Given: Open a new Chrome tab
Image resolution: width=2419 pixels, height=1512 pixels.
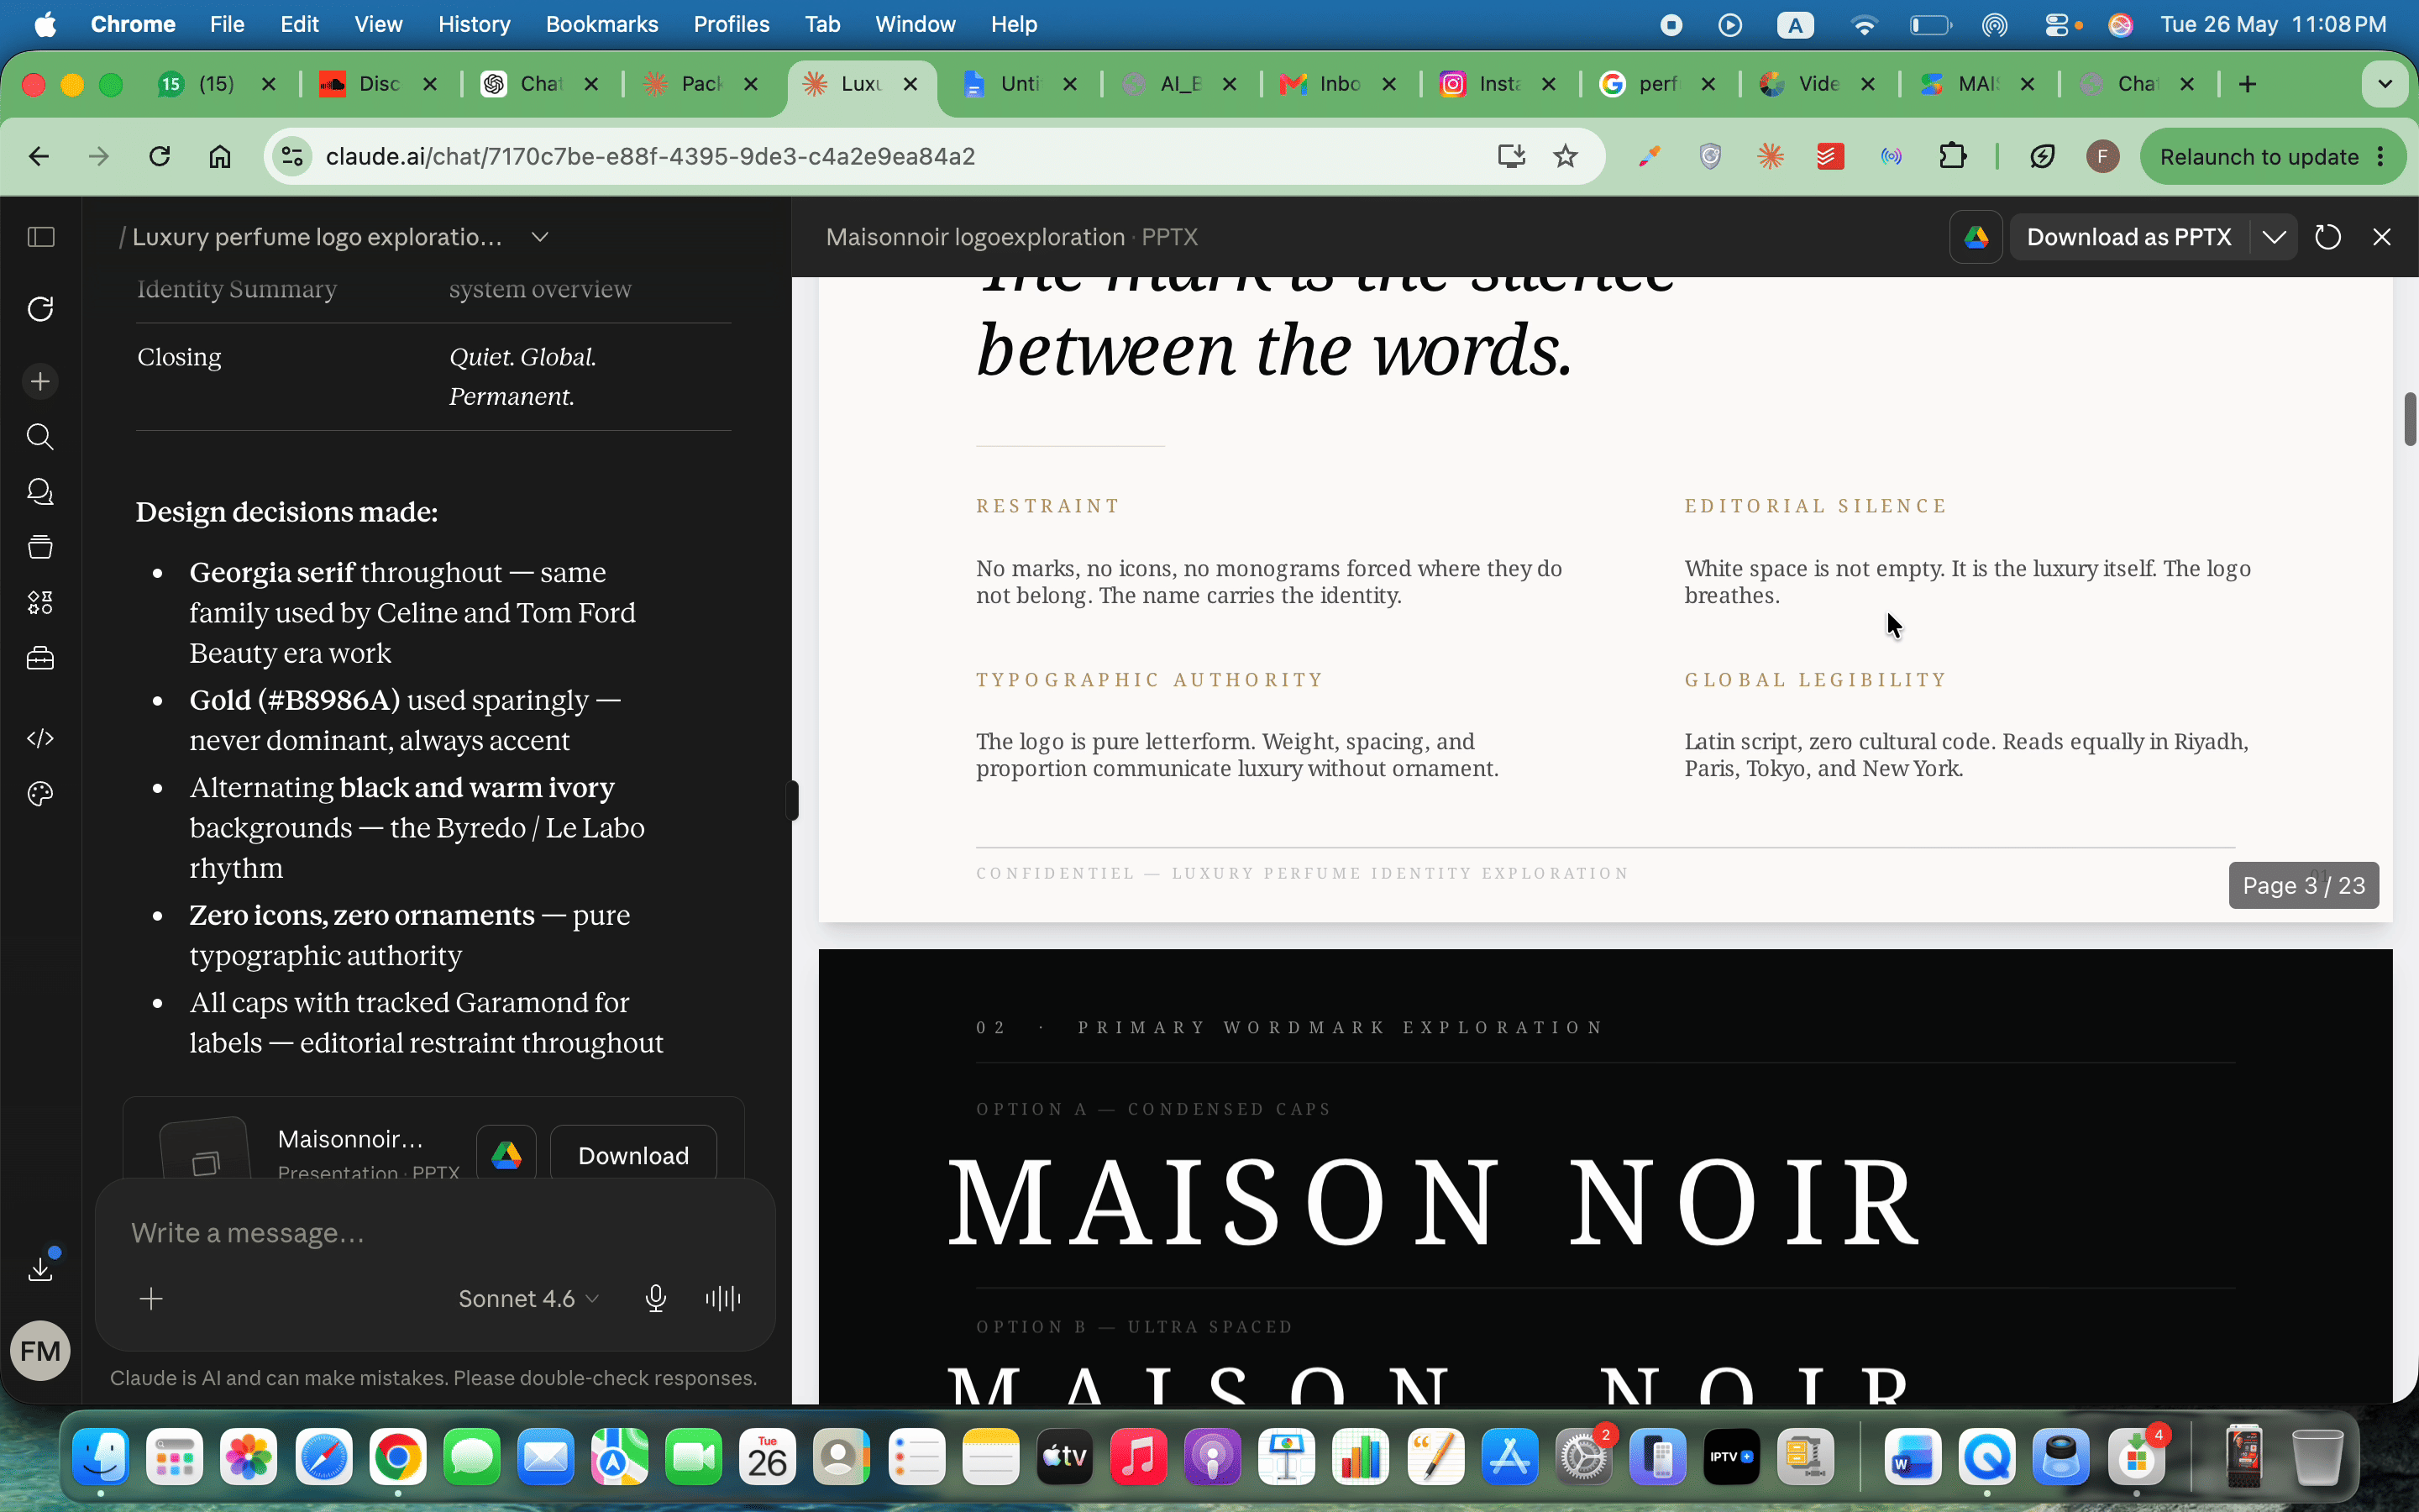Looking at the screenshot, I should 2248,84.
